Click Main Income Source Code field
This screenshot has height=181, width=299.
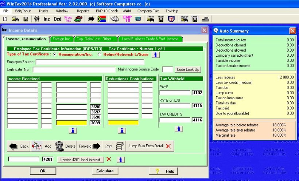pos(167,69)
